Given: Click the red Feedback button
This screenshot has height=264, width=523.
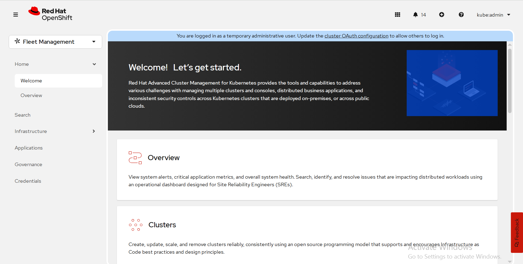Looking at the screenshot, I should pyautogui.click(x=516, y=232).
